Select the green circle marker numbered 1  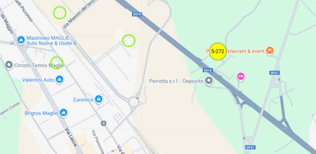point(60,13)
